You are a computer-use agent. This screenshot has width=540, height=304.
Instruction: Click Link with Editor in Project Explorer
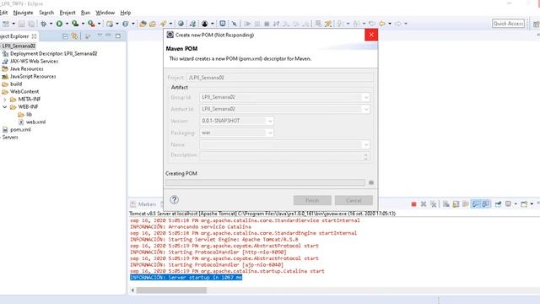(74, 36)
